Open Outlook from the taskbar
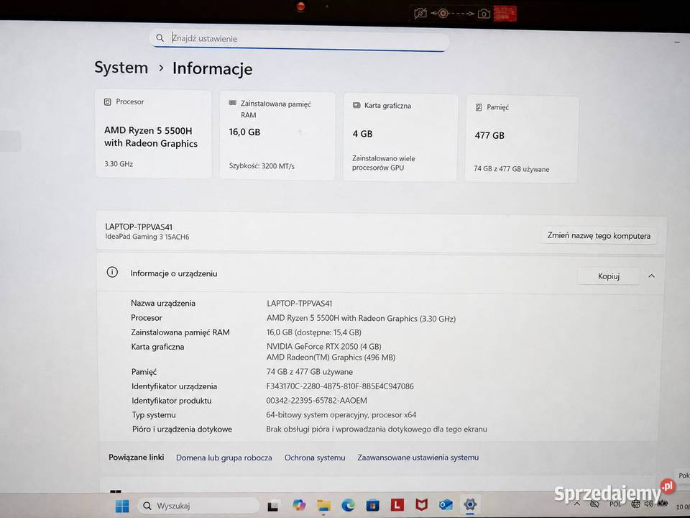Screen dimensions: 690x518 (446, 504)
